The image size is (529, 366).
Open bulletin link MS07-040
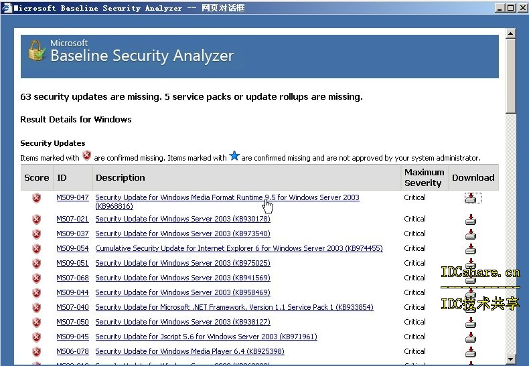pos(72,307)
